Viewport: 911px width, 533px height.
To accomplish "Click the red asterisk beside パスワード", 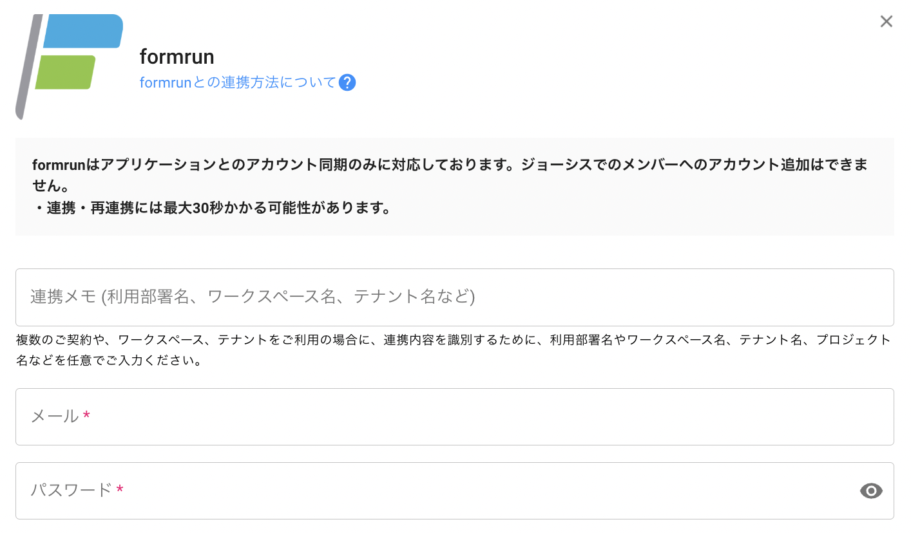I will (120, 491).
